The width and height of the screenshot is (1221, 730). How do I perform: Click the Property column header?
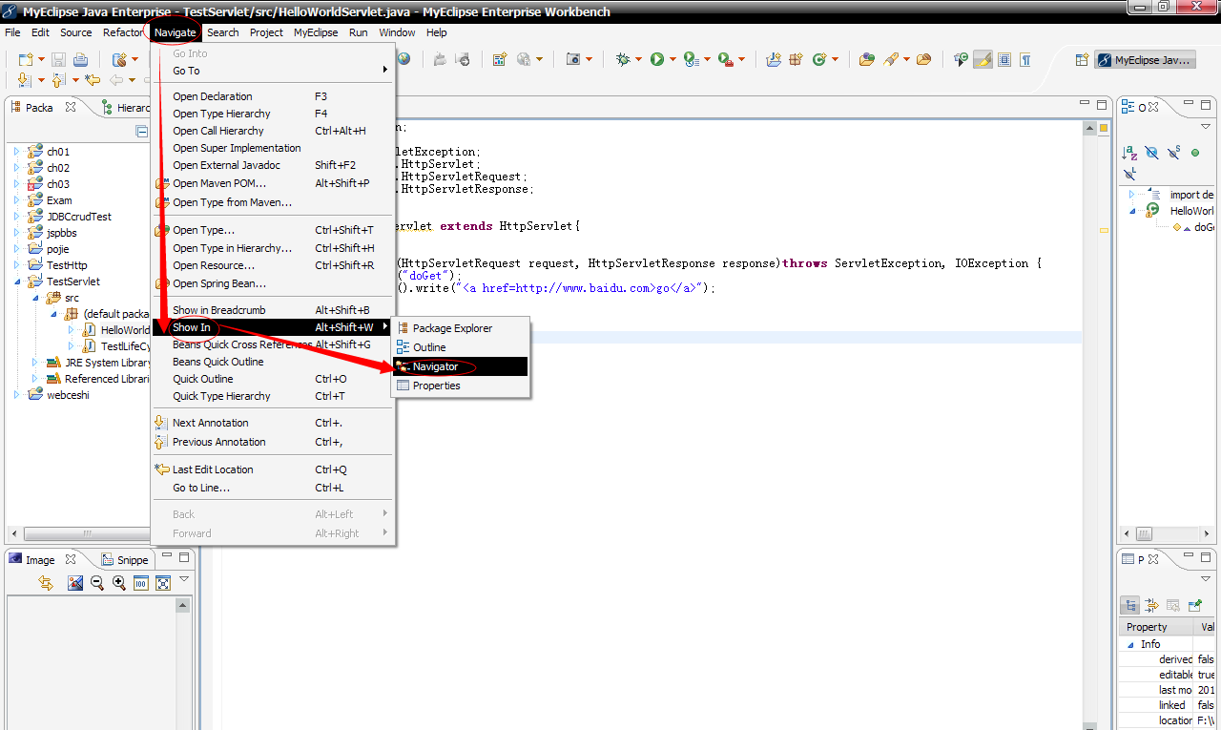[x=1155, y=627]
